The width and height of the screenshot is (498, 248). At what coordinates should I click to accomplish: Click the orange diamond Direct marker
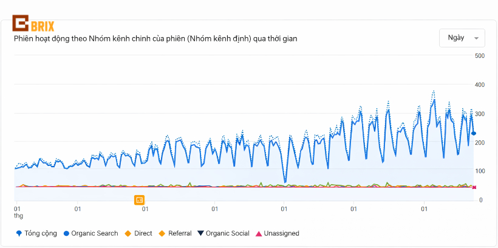pyautogui.click(x=128, y=233)
